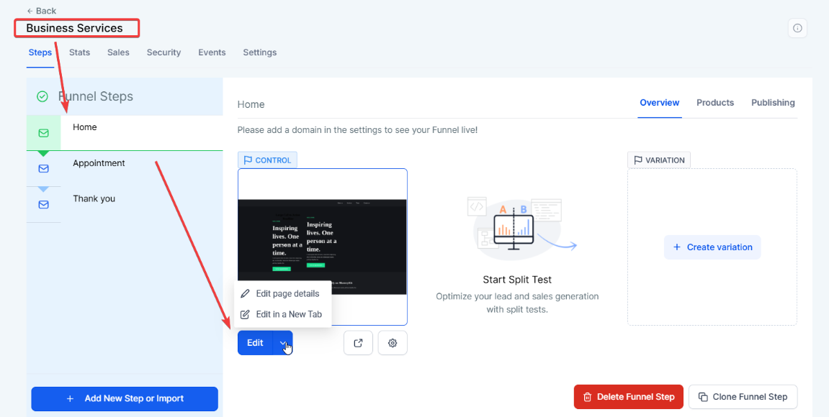Click the Business Services funnel title
Image resolution: width=829 pixels, height=417 pixels.
click(x=75, y=28)
